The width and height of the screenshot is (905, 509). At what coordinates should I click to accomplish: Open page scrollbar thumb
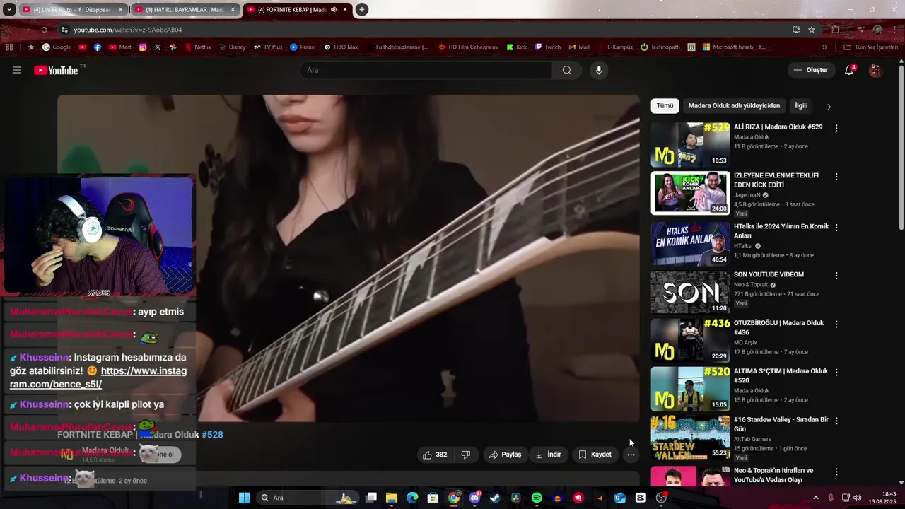(901, 148)
